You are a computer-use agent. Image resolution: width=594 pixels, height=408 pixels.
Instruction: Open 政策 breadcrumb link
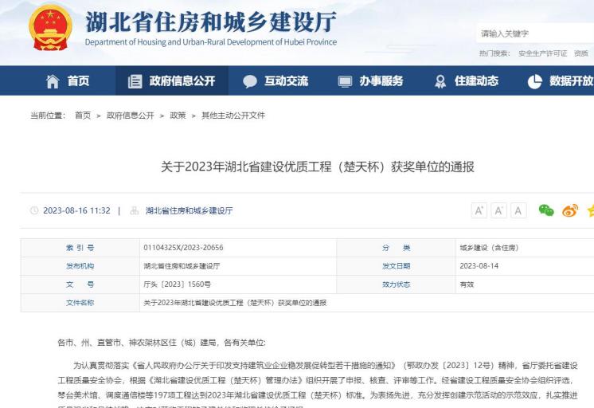177,116
